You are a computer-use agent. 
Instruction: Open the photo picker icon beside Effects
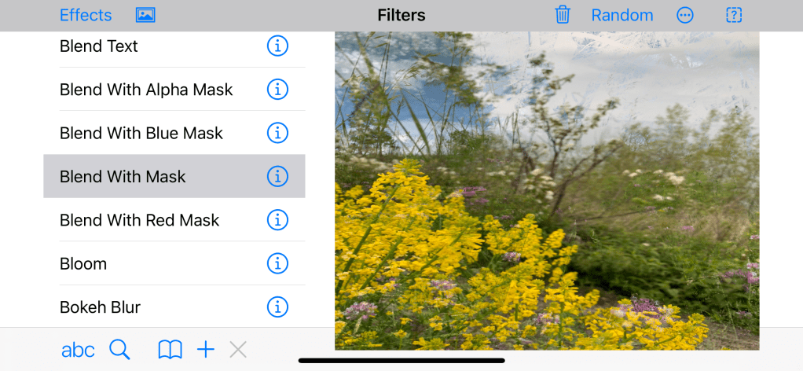click(145, 16)
